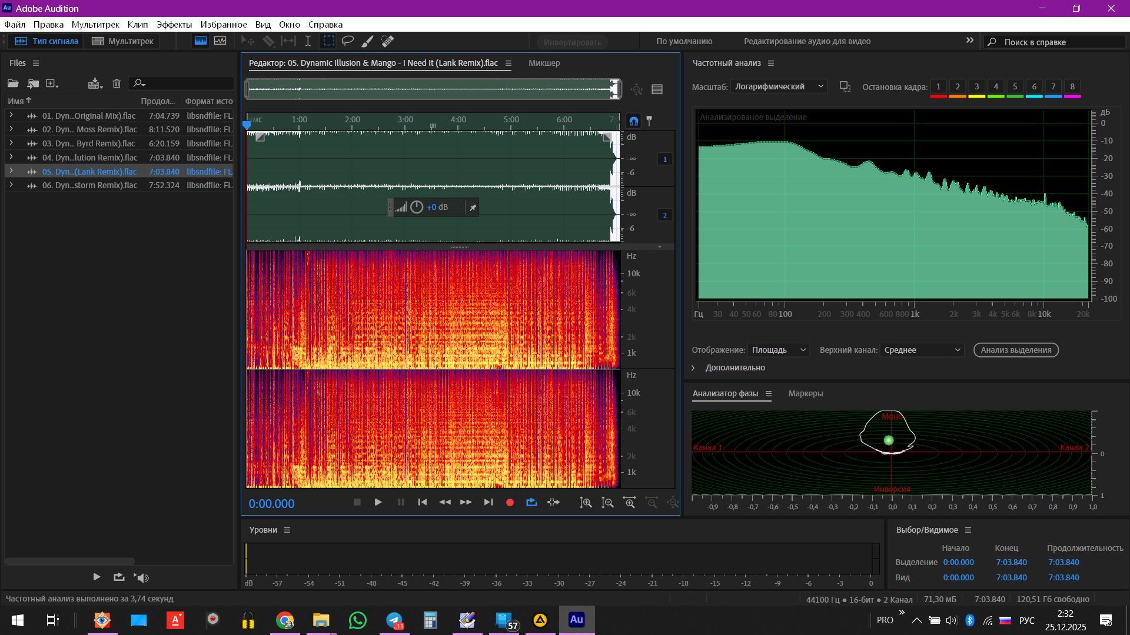Click the fast forward button
This screenshot has width=1130, height=635.
point(466,502)
